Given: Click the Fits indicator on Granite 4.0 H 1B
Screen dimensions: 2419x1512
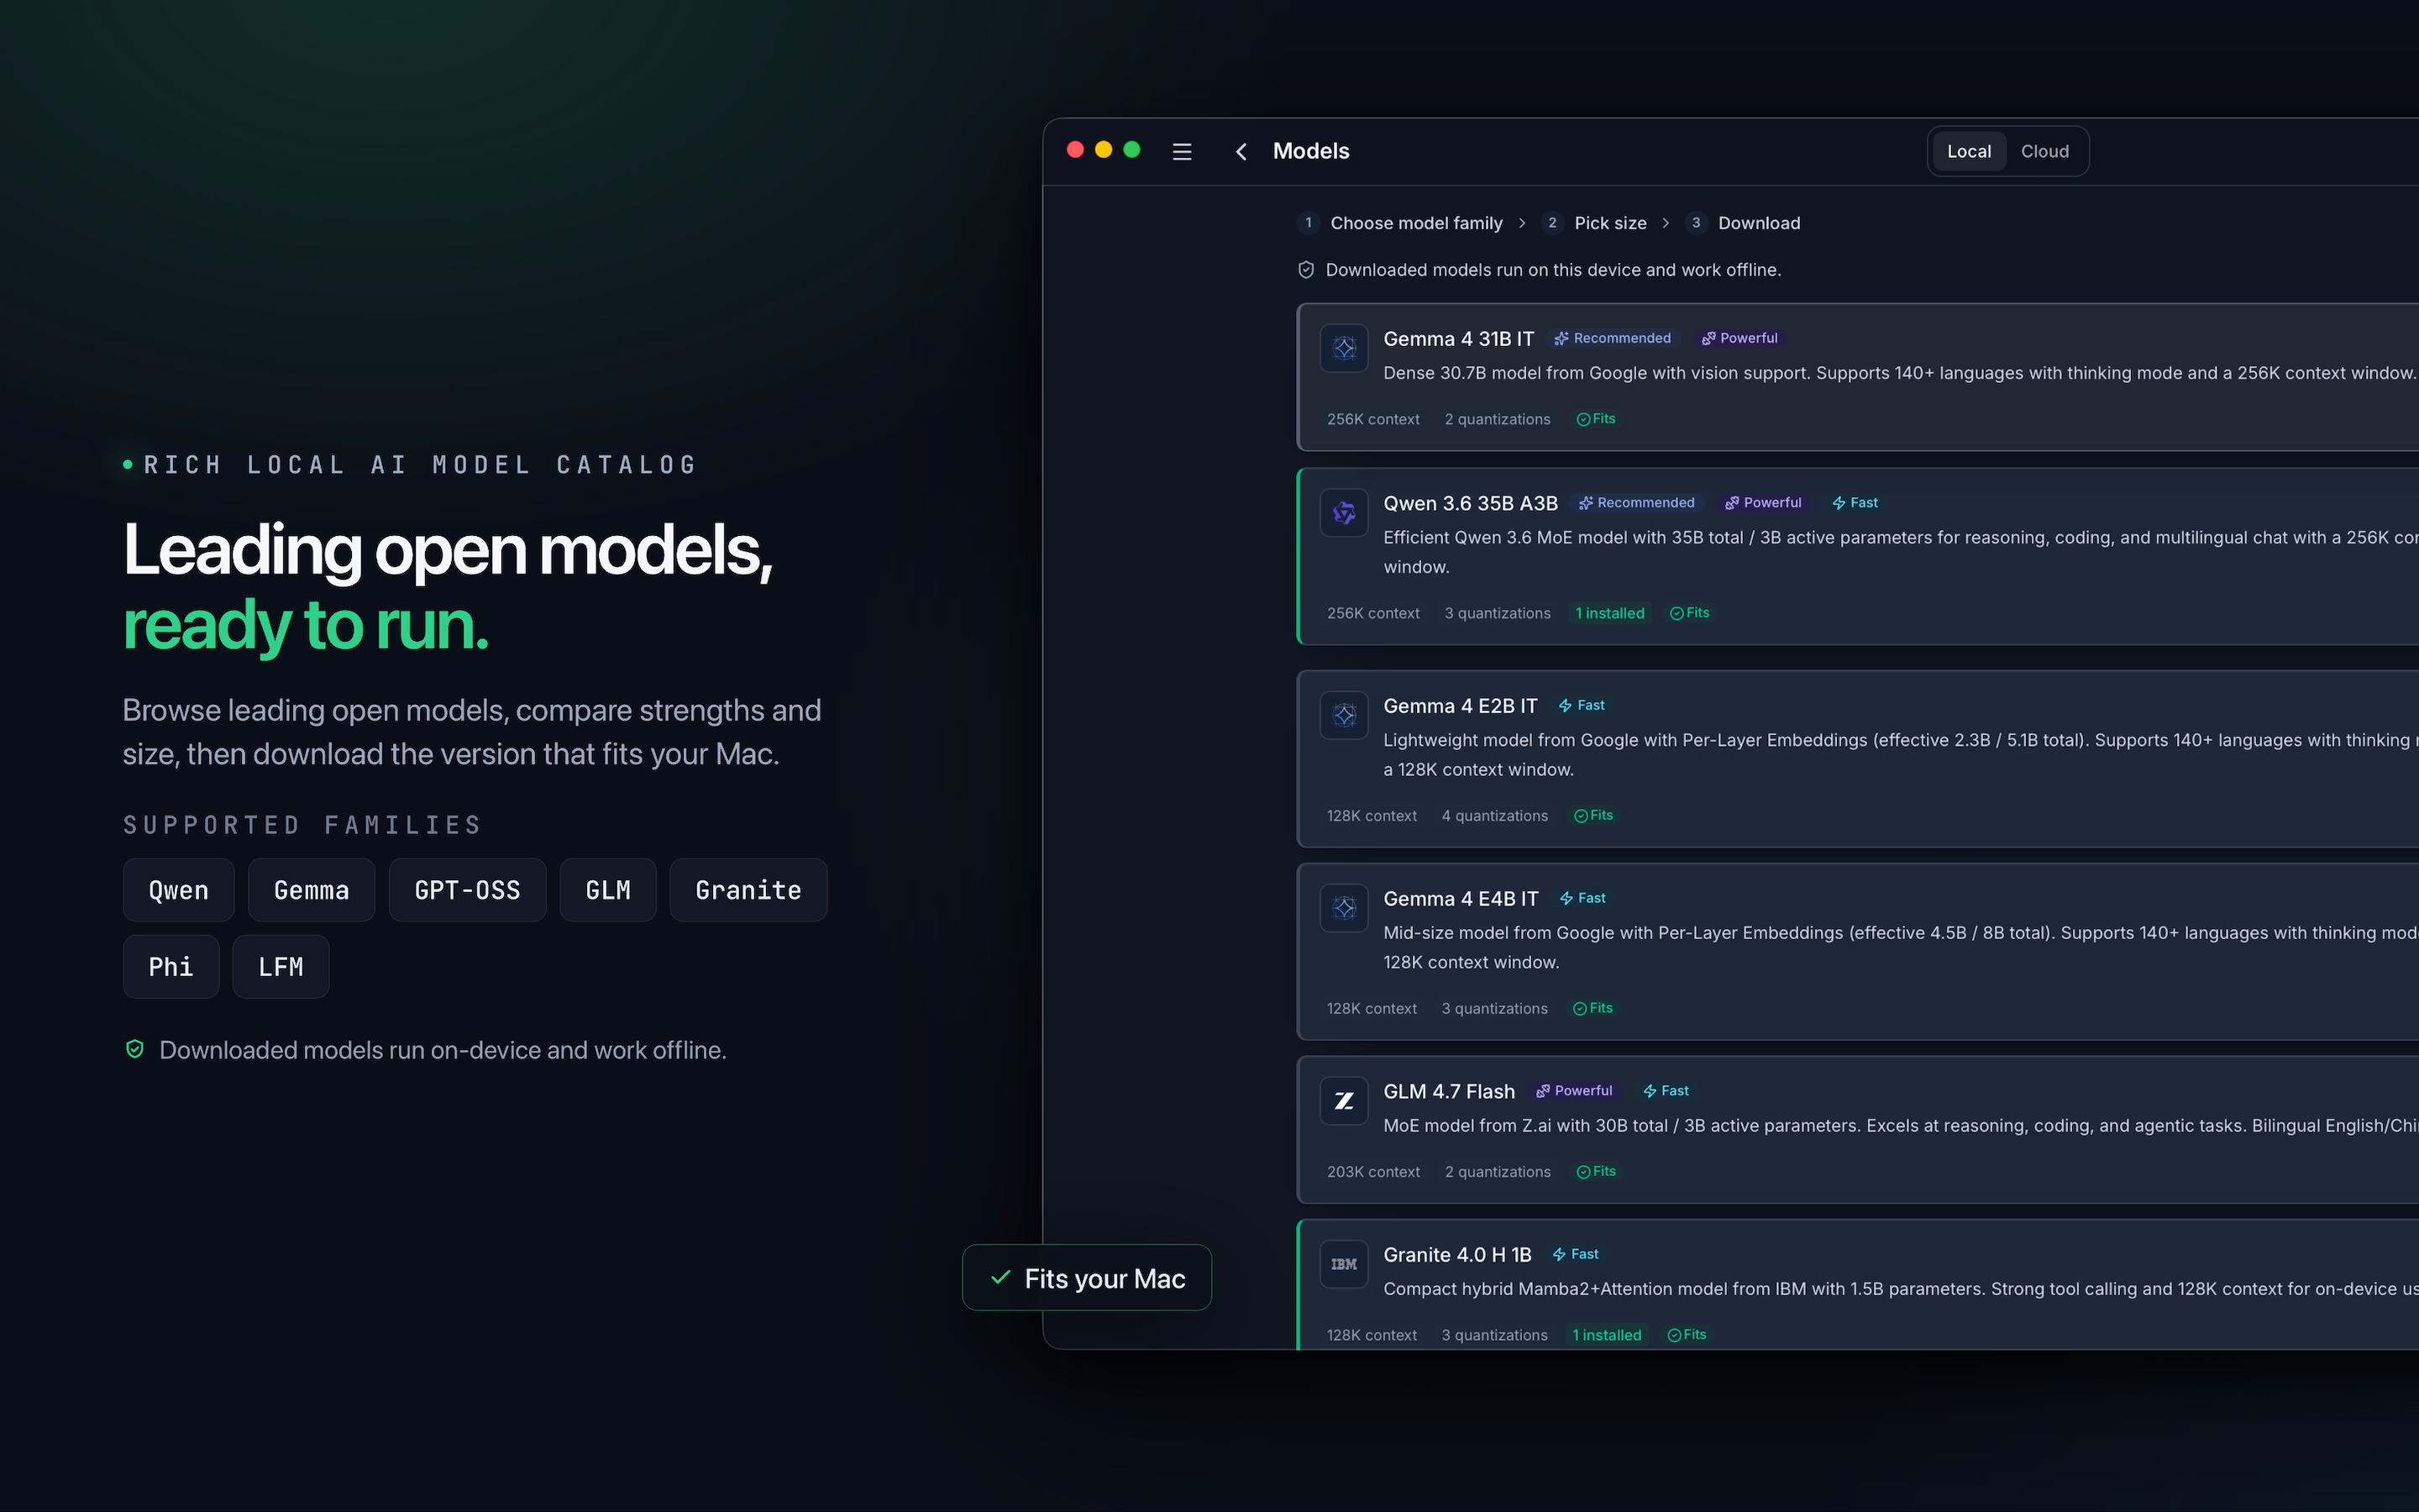Looking at the screenshot, I should coord(1687,1335).
